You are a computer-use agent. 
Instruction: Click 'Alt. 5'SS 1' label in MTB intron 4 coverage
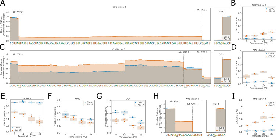(x=192, y=104)
